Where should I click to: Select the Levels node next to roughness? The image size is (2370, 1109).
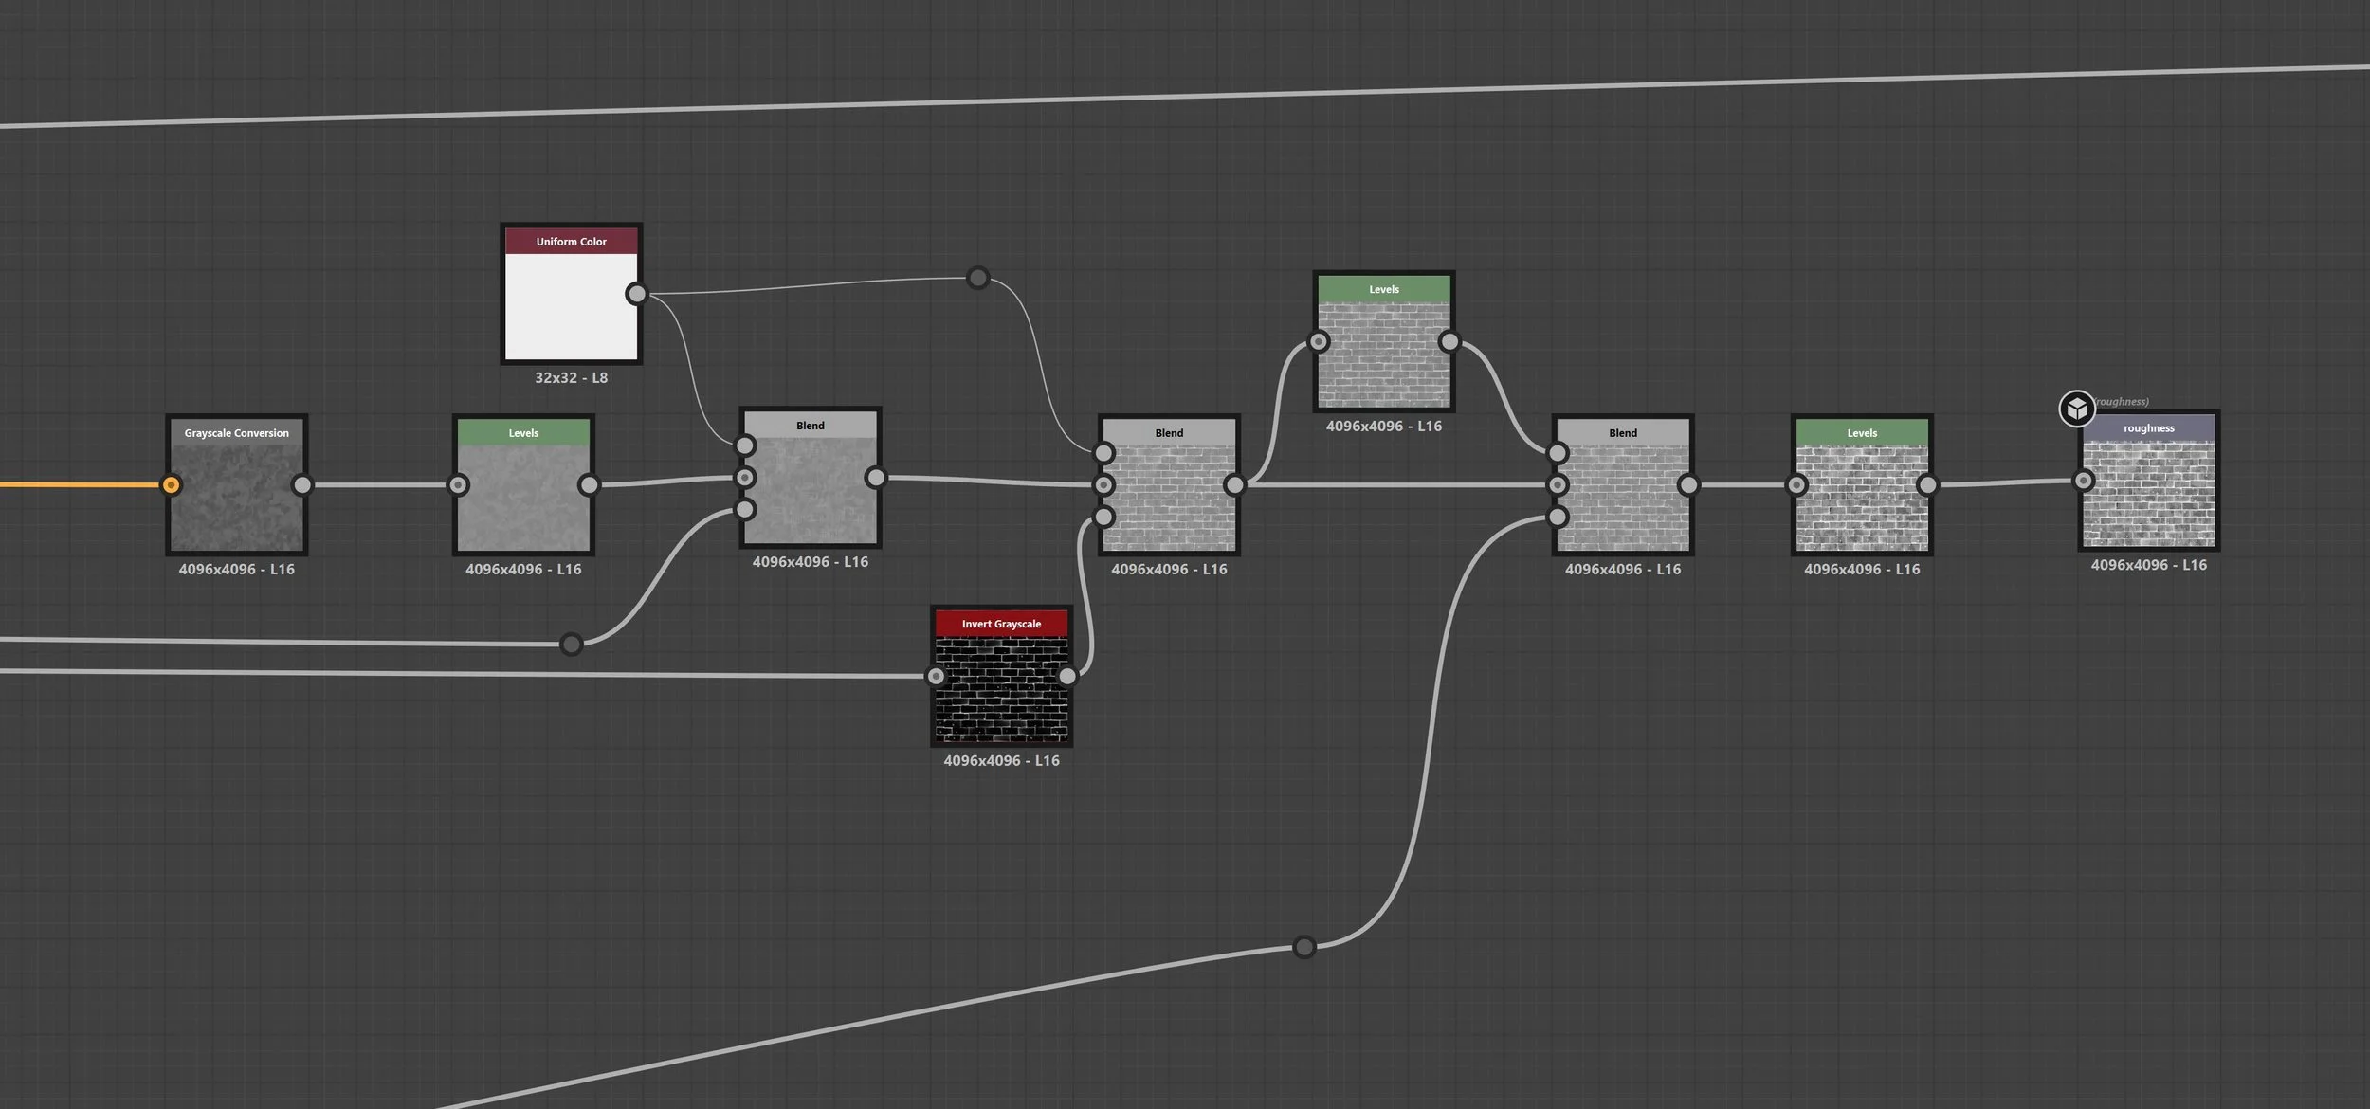1861,498
